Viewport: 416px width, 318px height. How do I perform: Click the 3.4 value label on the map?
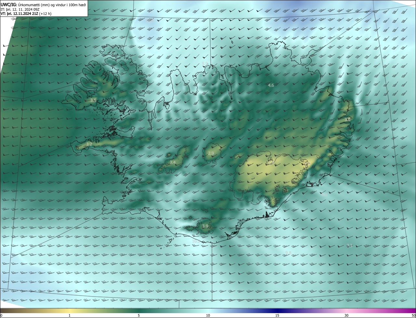173,162
